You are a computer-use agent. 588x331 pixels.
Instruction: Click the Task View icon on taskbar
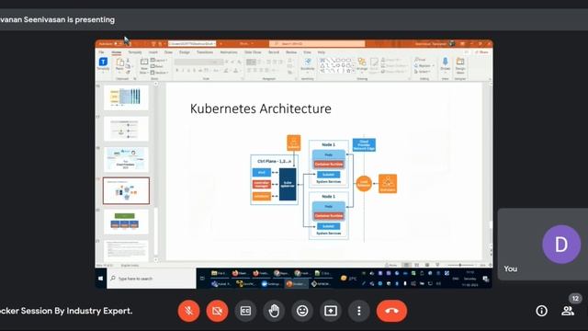coord(202,279)
